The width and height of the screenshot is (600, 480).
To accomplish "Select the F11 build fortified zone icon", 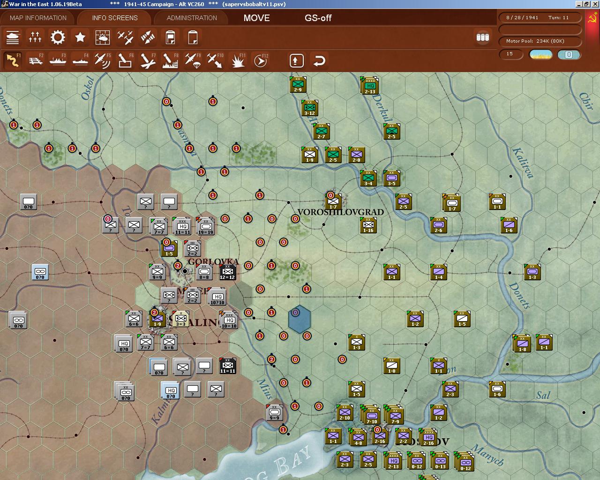I will coord(238,60).
